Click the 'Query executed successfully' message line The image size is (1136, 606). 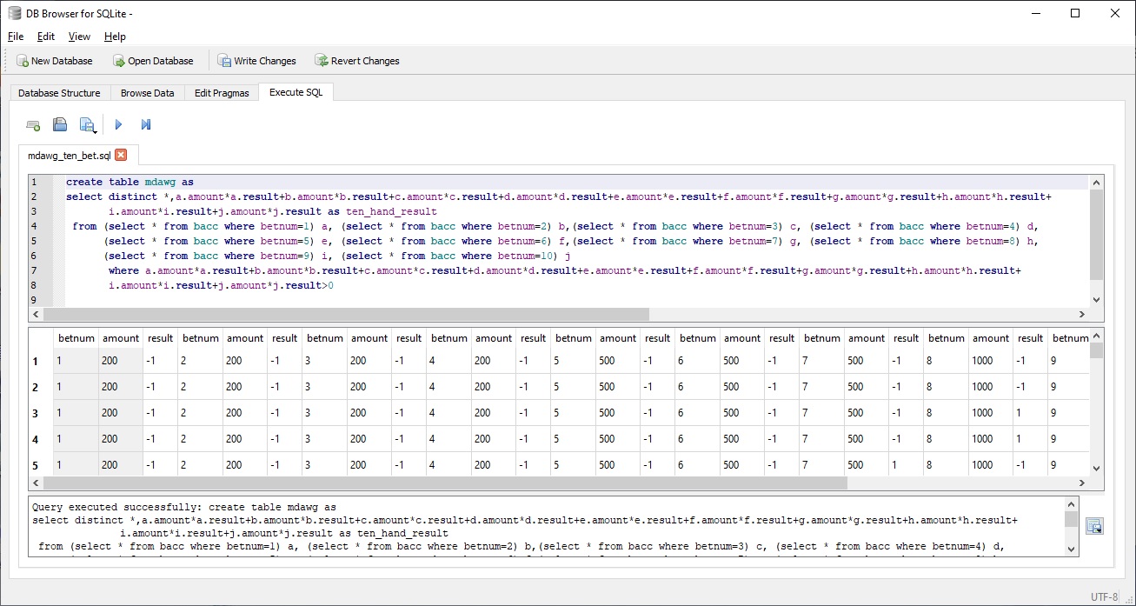[183, 507]
